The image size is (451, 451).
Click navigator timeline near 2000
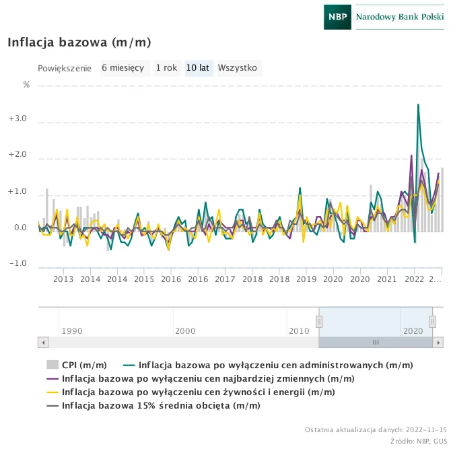[185, 322]
